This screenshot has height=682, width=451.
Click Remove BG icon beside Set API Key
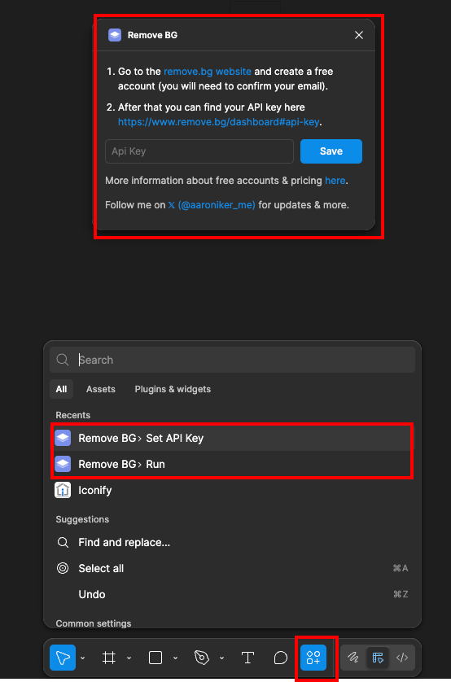[x=63, y=438]
